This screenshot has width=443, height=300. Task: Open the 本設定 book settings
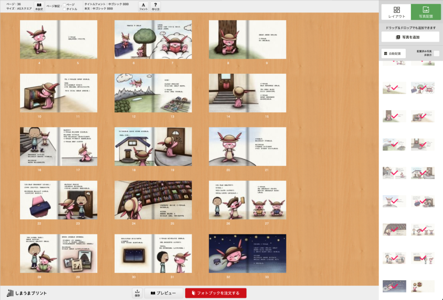39,6
